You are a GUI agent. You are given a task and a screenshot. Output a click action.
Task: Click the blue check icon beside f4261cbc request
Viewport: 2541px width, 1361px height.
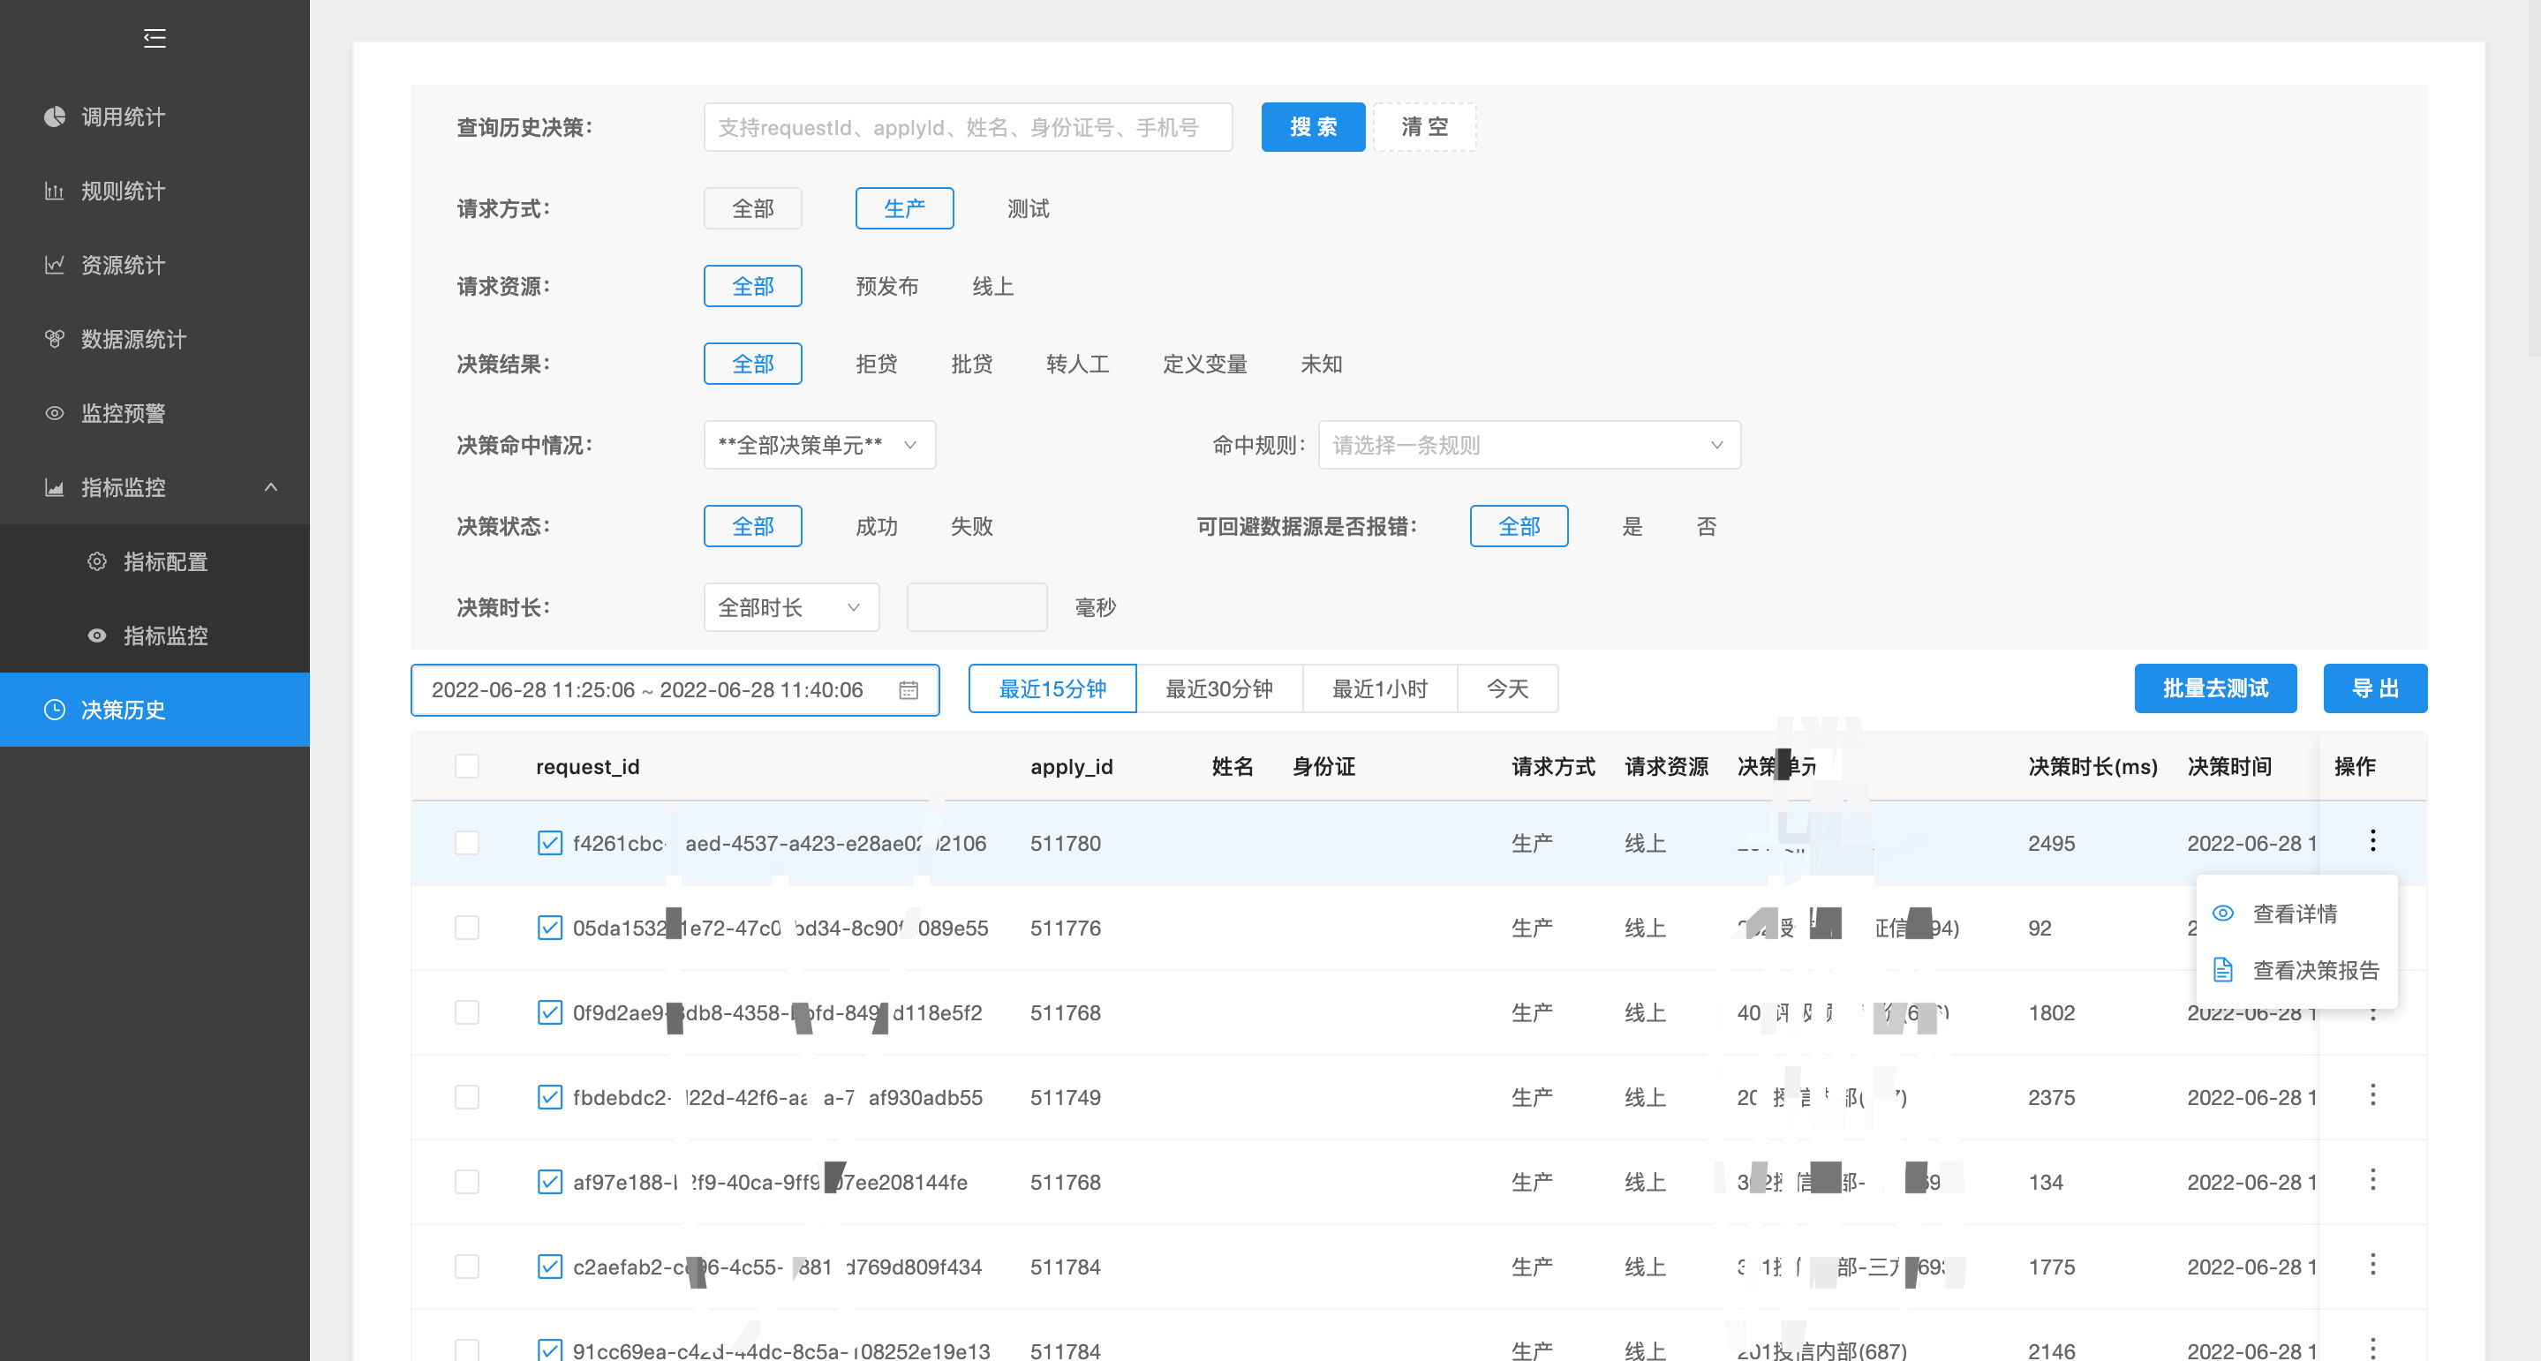(x=549, y=843)
